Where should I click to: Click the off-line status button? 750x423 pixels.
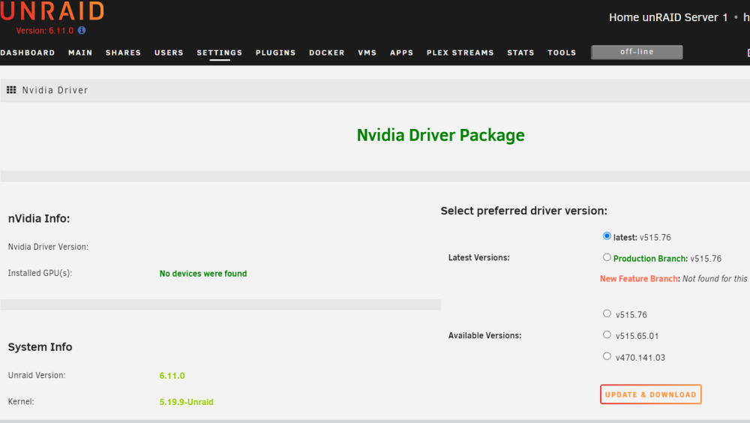(637, 52)
